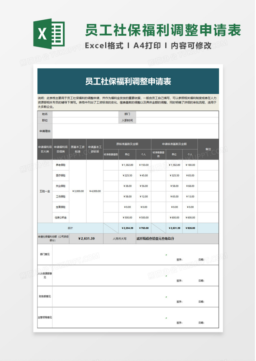
Task: Click the ¥68.00 cell in 失业保险 row
Action: [190, 186]
